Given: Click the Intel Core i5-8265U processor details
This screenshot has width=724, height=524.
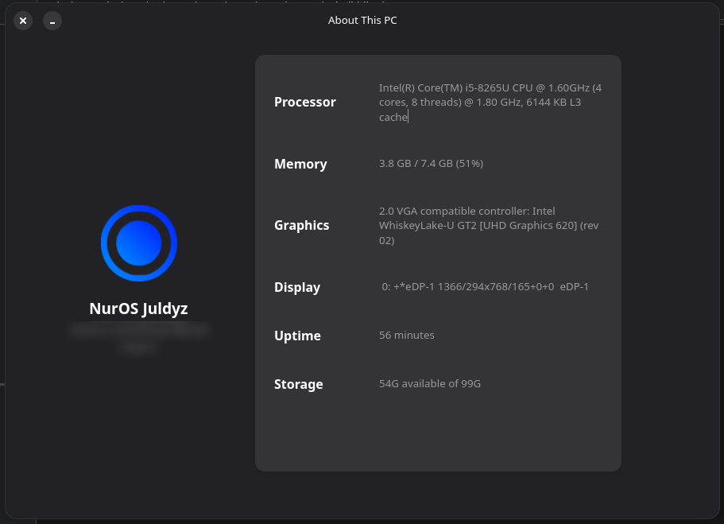Looking at the screenshot, I should coord(490,102).
